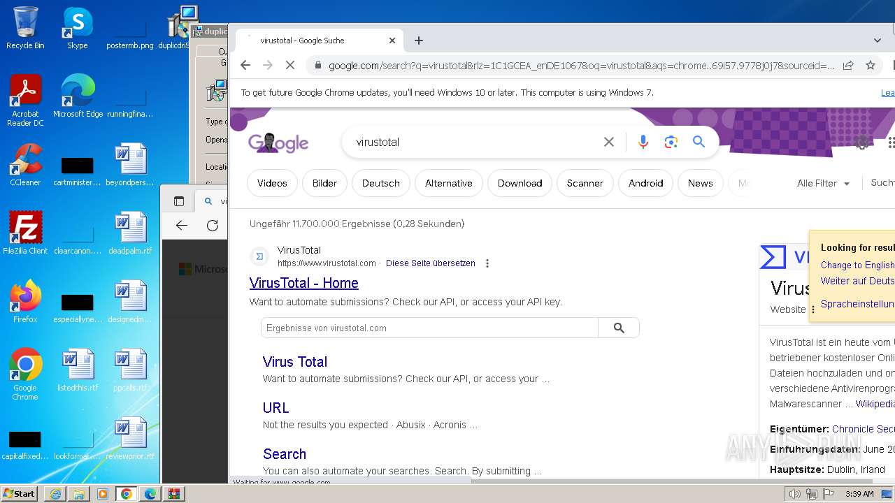Launch Acrobat Reader DC from desktop
895x503 pixels.
click(x=25, y=101)
